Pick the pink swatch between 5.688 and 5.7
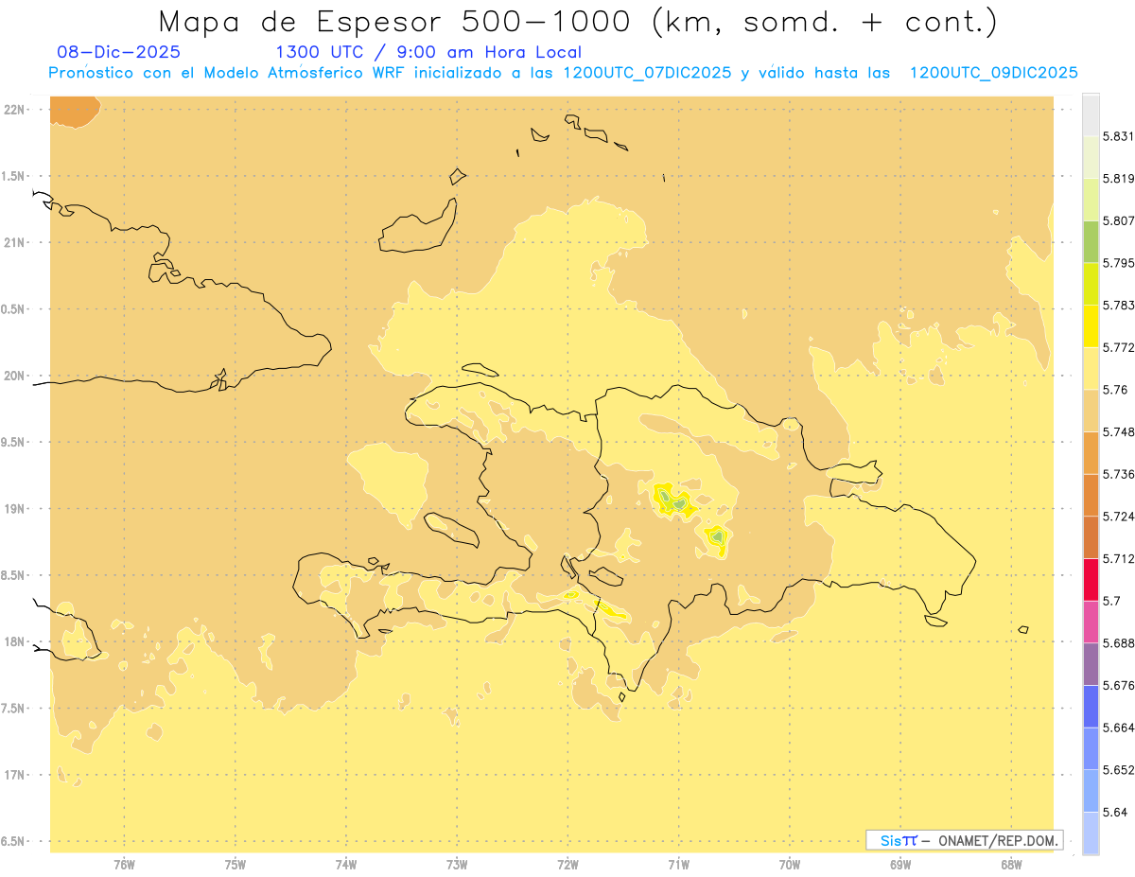 point(1091,622)
